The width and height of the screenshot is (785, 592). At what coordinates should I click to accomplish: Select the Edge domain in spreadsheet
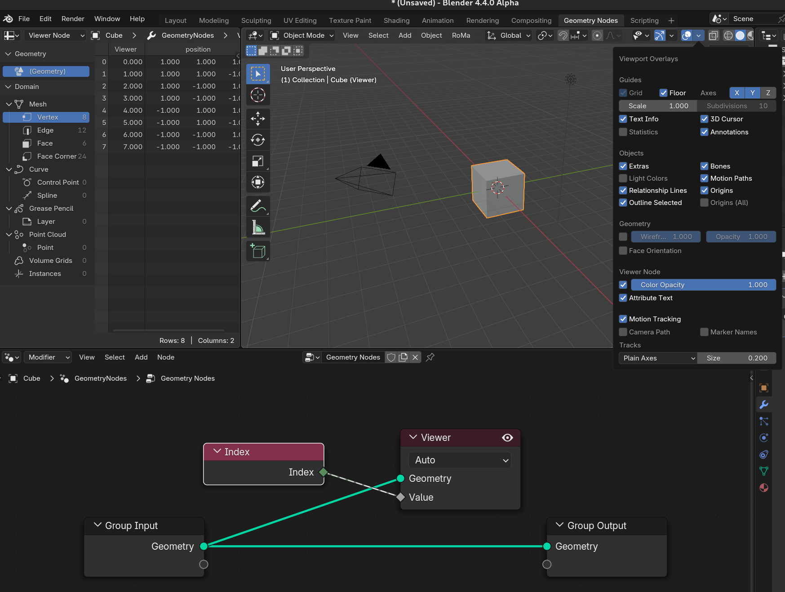click(45, 130)
